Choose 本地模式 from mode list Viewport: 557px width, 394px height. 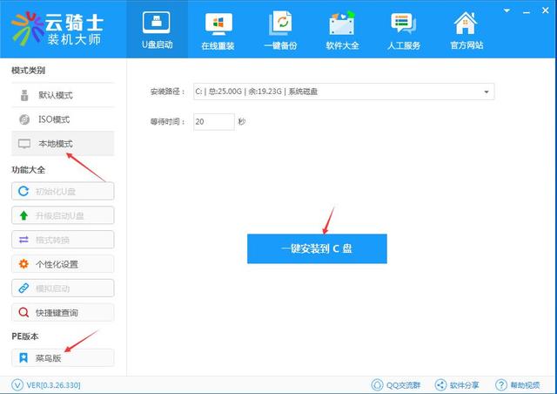(x=62, y=143)
